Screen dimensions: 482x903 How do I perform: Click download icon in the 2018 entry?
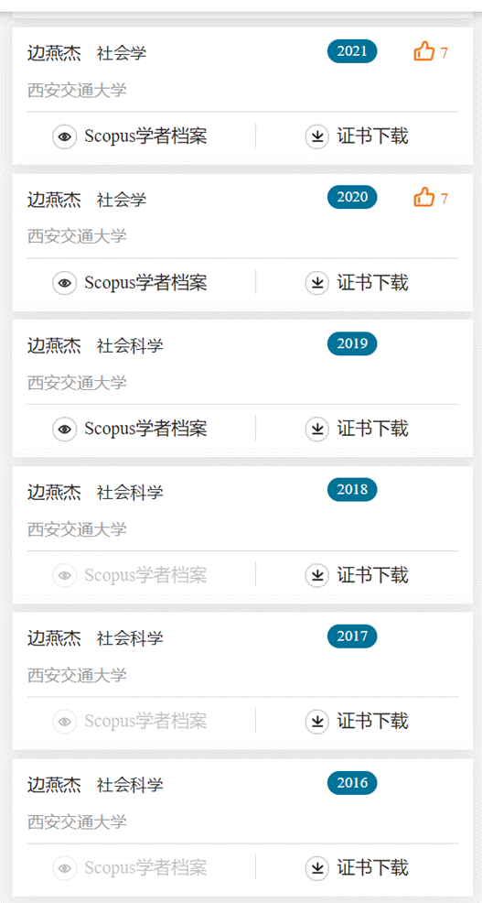[317, 575]
